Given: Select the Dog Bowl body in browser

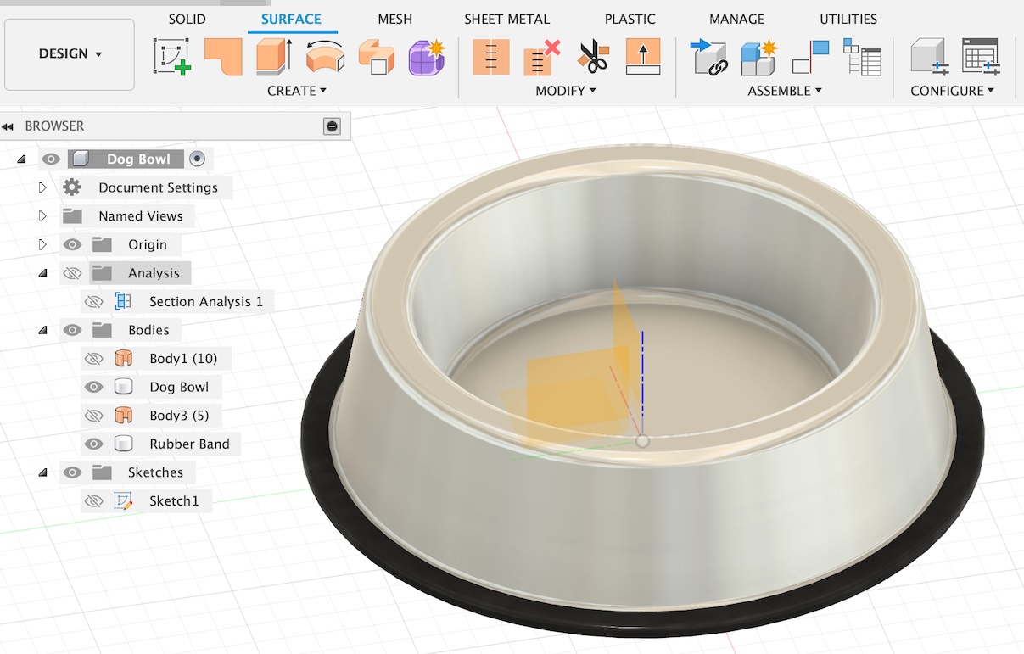Looking at the screenshot, I should (x=179, y=387).
